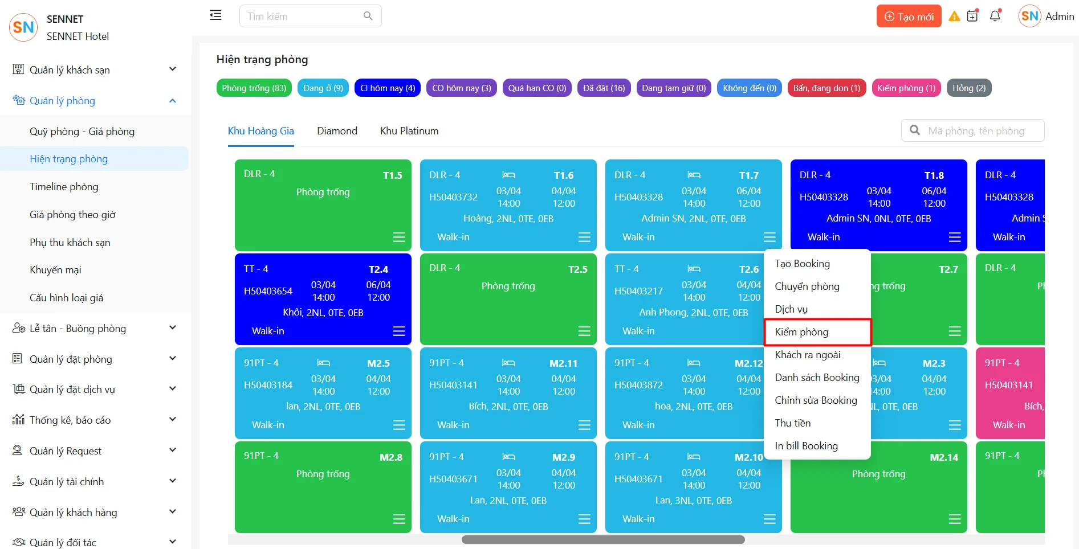Viewport: 1079px width, 549px height.
Task: Open the menu icon on room T1.5
Action: pyautogui.click(x=399, y=237)
